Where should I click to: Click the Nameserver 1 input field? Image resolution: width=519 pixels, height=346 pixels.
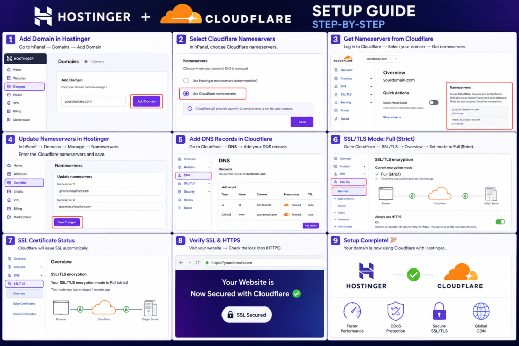pyautogui.click(x=109, y=191)
